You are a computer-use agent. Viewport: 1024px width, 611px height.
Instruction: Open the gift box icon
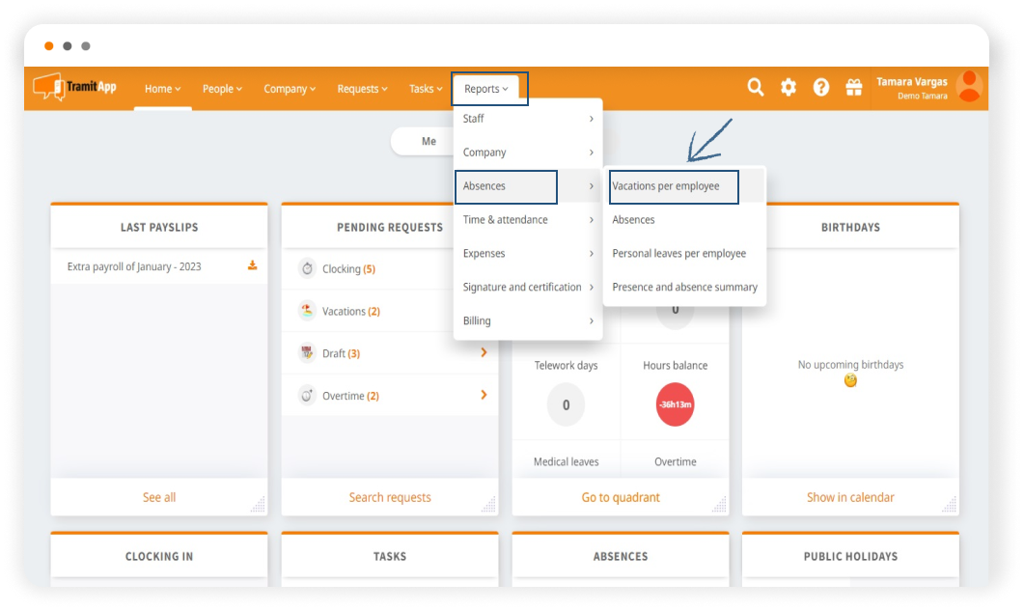(854, 88)
